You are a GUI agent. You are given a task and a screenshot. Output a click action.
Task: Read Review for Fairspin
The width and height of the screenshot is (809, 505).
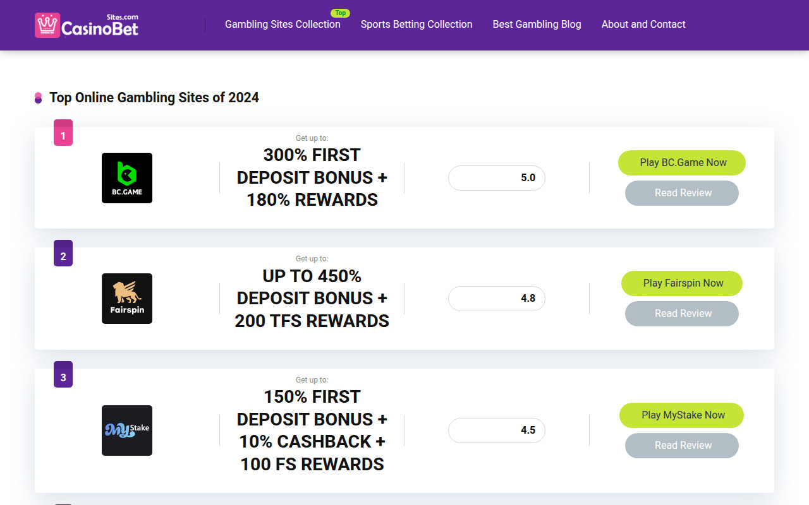[x=682, y=314]
